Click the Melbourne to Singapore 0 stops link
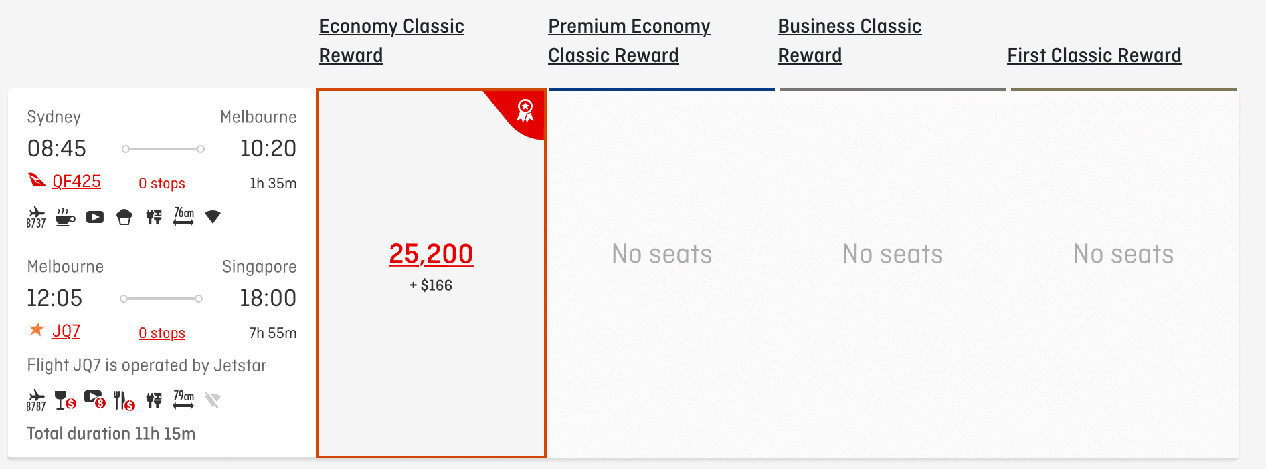 [162, 333]
